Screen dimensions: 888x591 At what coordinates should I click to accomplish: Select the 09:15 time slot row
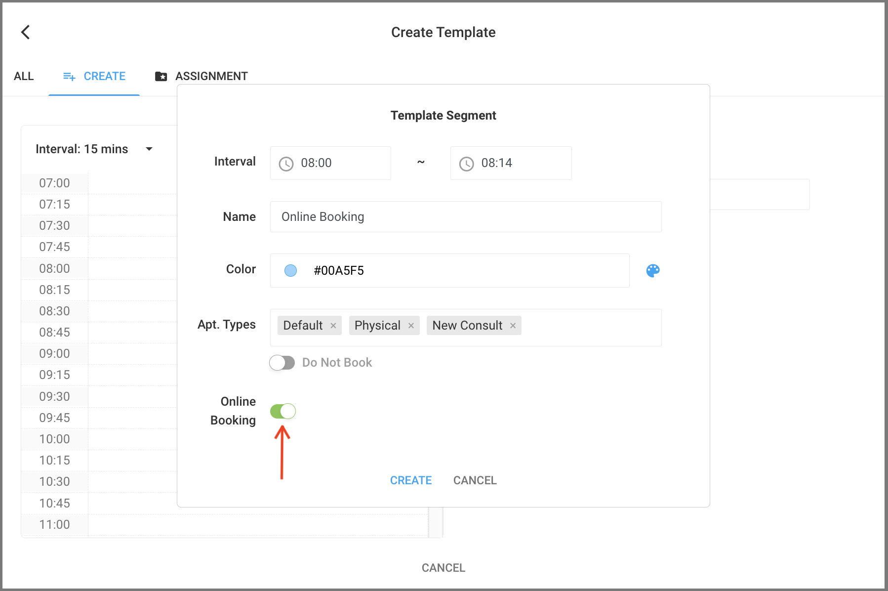[99, 375]
